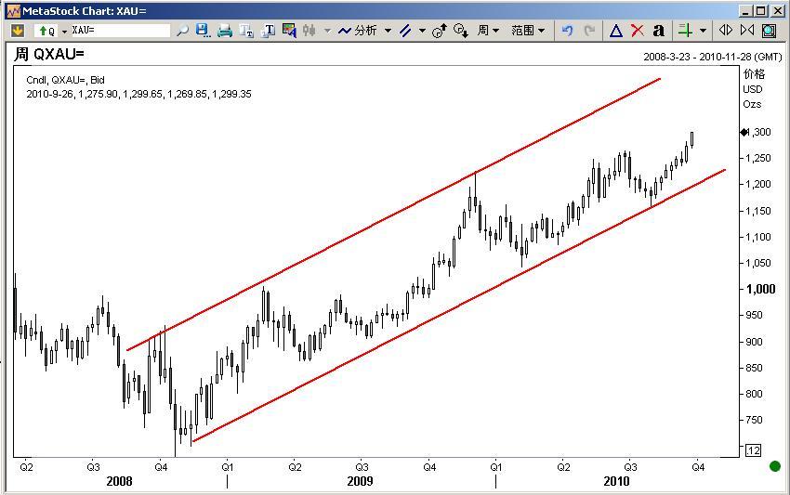The width and height of the screenshot is (790, 495).
Task: Open the 范围 (range) dropdown
Action: [527, 31]
